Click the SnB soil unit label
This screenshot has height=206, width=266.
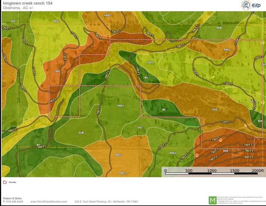pyautogui.click(x=219, y=28)
